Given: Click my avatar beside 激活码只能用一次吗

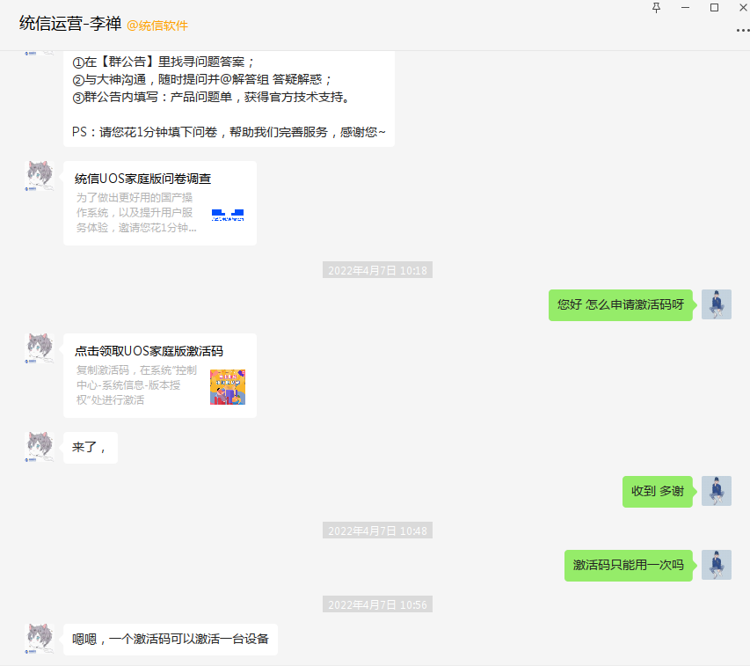Looking at the screenshot, I should click(716, 565).
